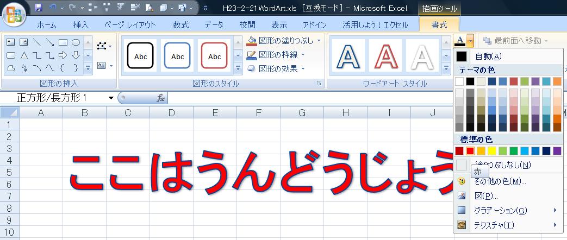This screenshot has width=567, height=240.
Task: Expand the shapes gallery with More arrow
Action: click(x=88, y=68)
